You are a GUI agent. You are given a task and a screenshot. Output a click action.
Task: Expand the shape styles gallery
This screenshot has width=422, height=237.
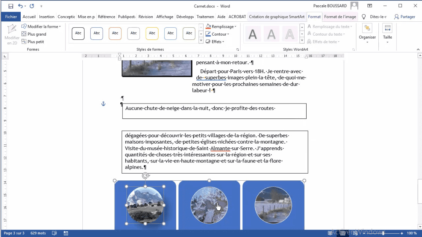click(200, 40)
